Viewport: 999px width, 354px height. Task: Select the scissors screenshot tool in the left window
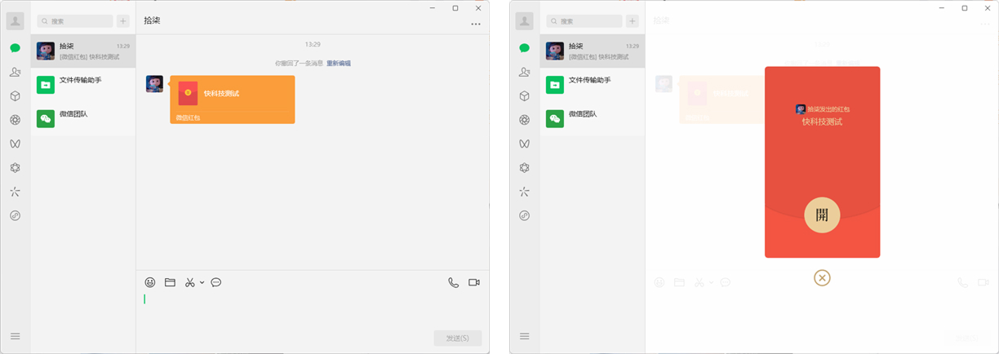pyautogui.click(x=189, y=282)
